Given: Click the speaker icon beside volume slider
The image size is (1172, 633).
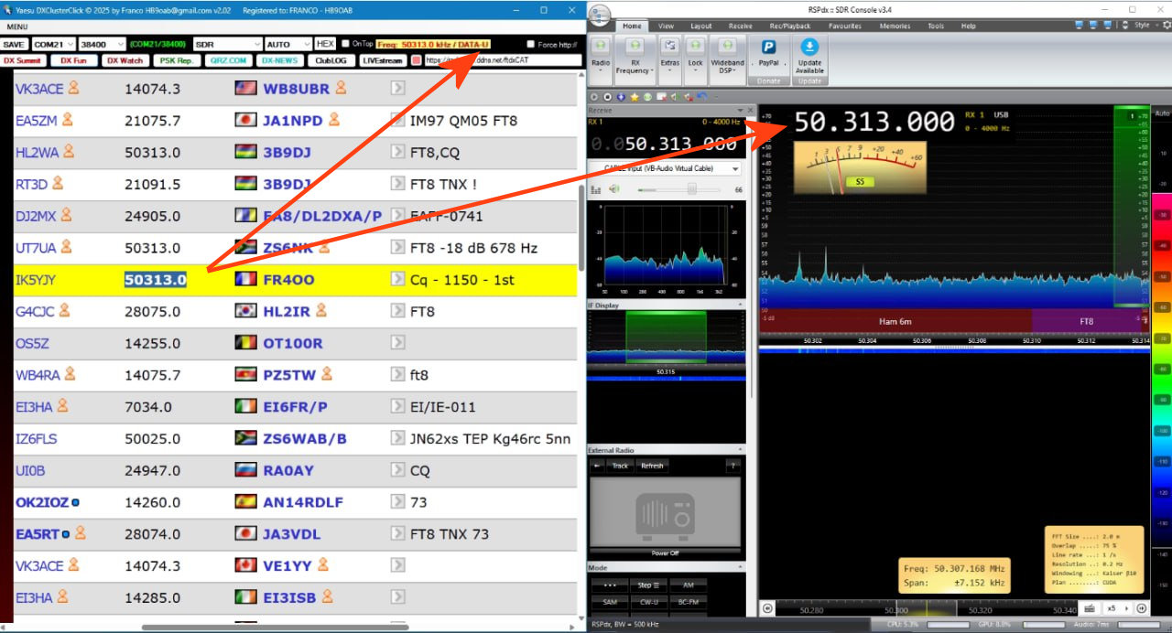Looking at the screenshot, I should (x=614, y=189).
